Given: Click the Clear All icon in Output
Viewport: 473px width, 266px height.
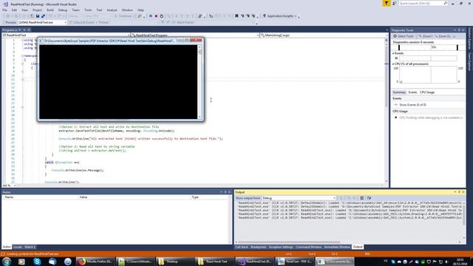Looking at the screenshot, I should point(361,198).
